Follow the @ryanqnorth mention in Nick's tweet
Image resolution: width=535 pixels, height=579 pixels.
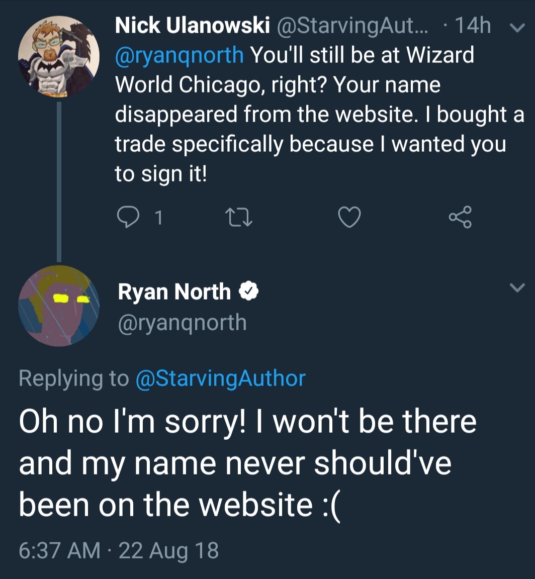coord(179,55)
